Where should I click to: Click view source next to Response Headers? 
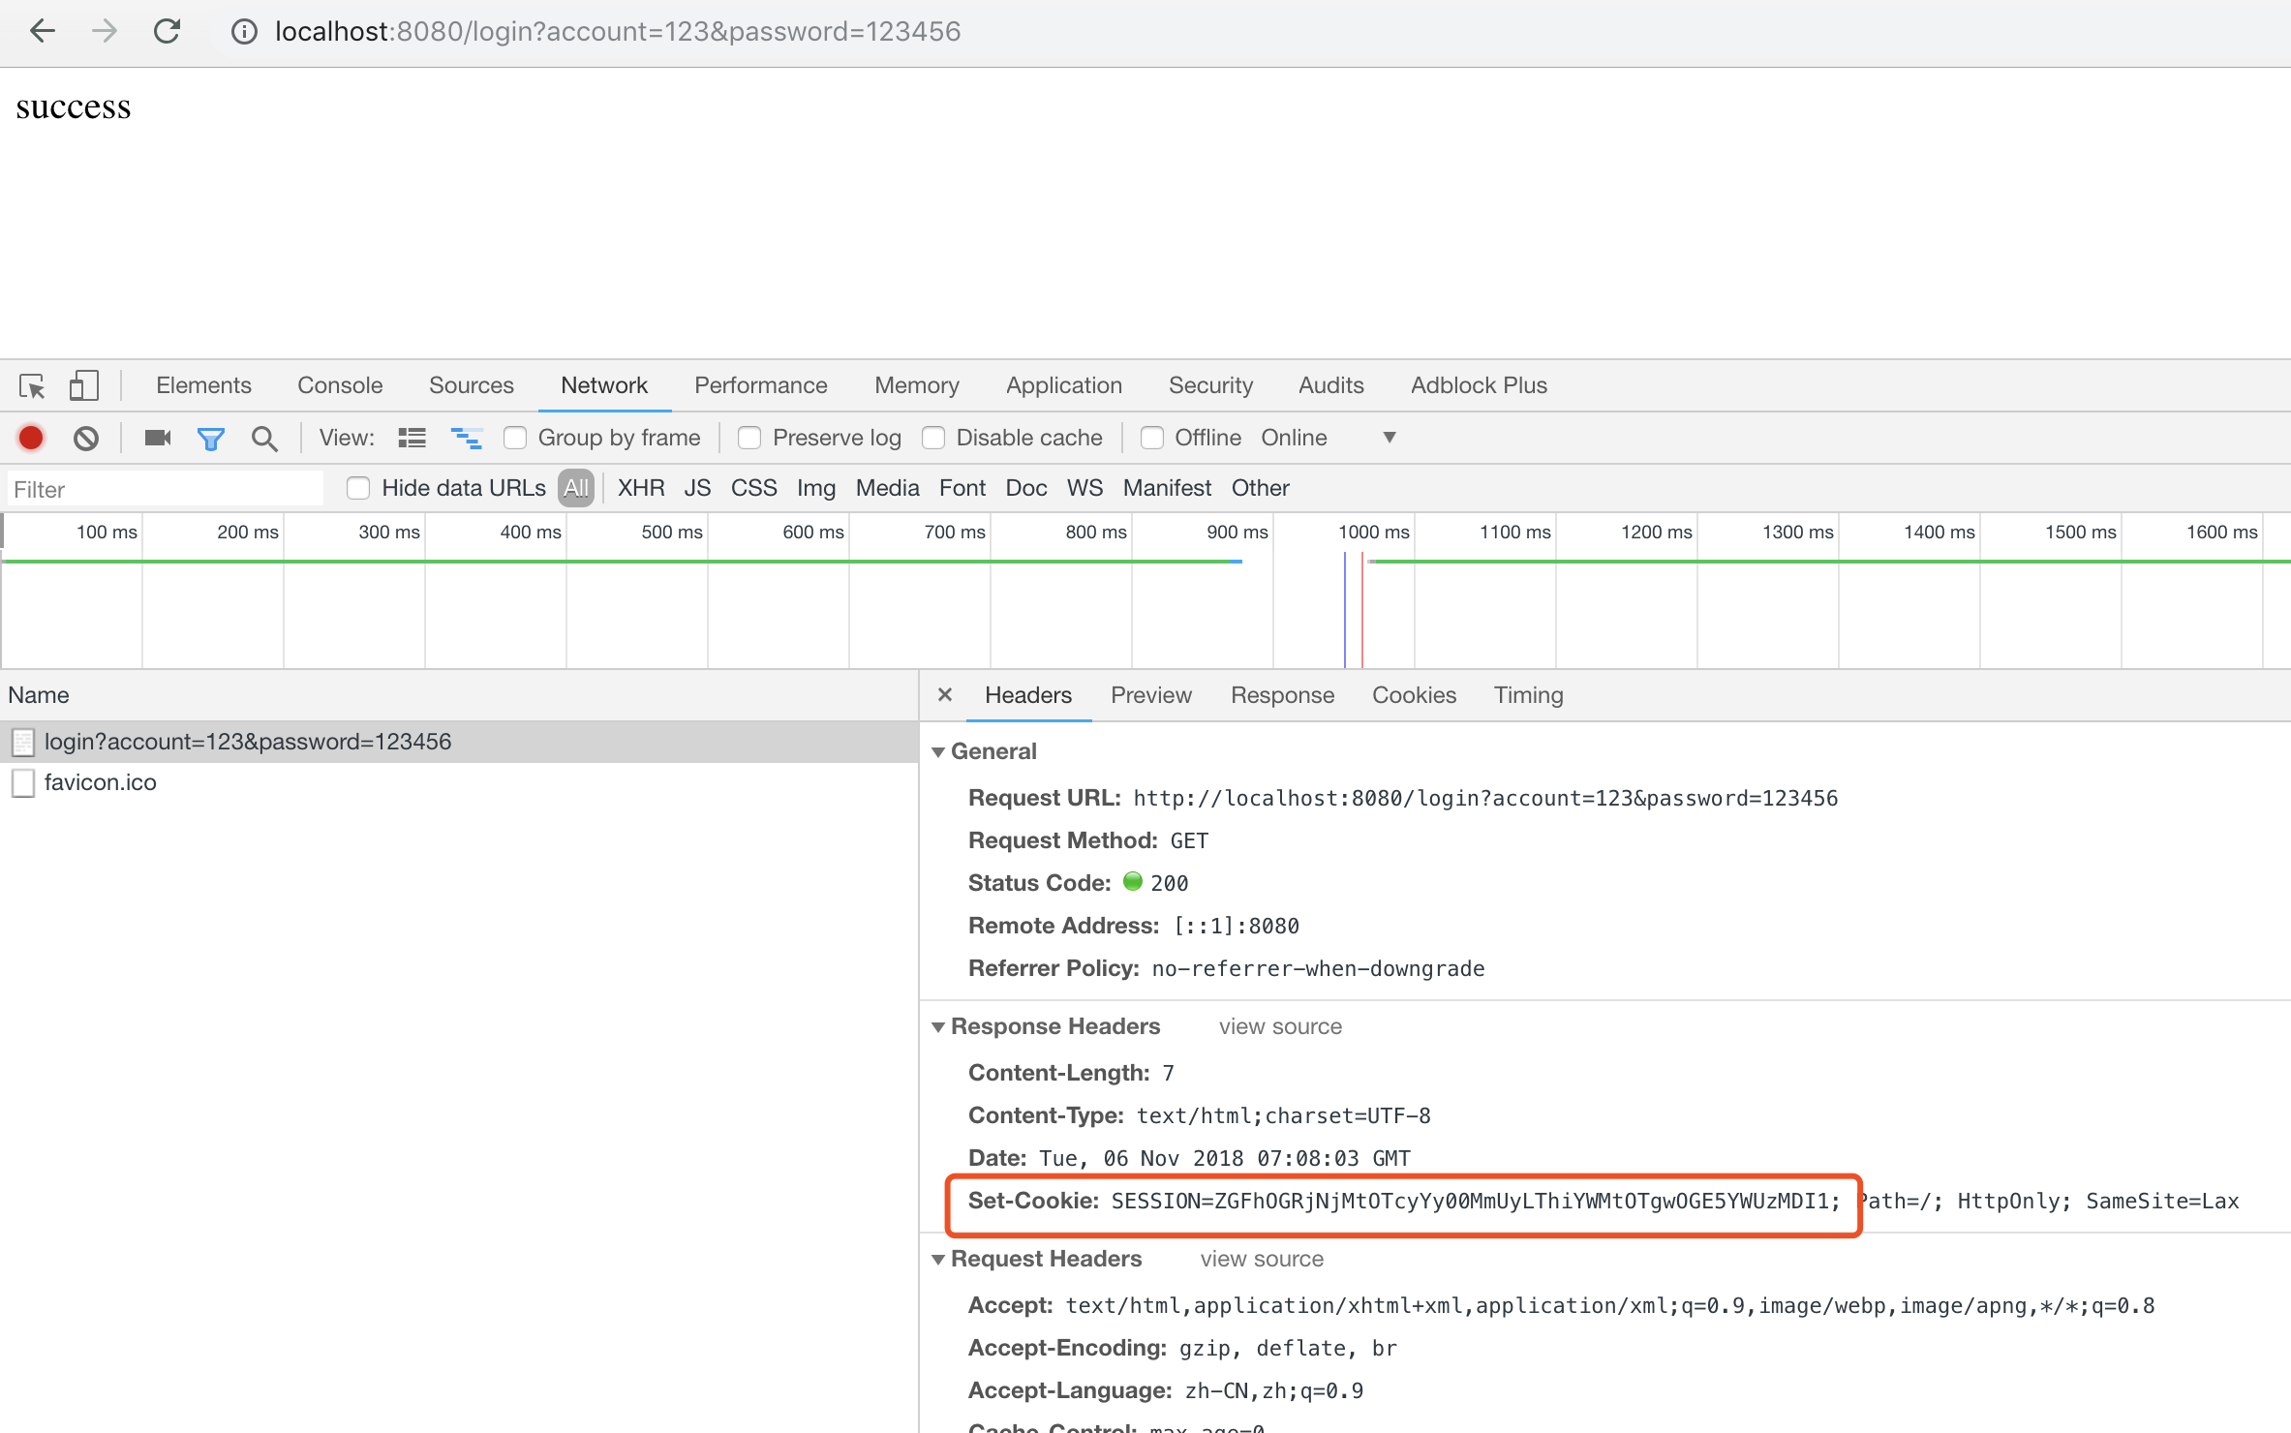1279,1026
